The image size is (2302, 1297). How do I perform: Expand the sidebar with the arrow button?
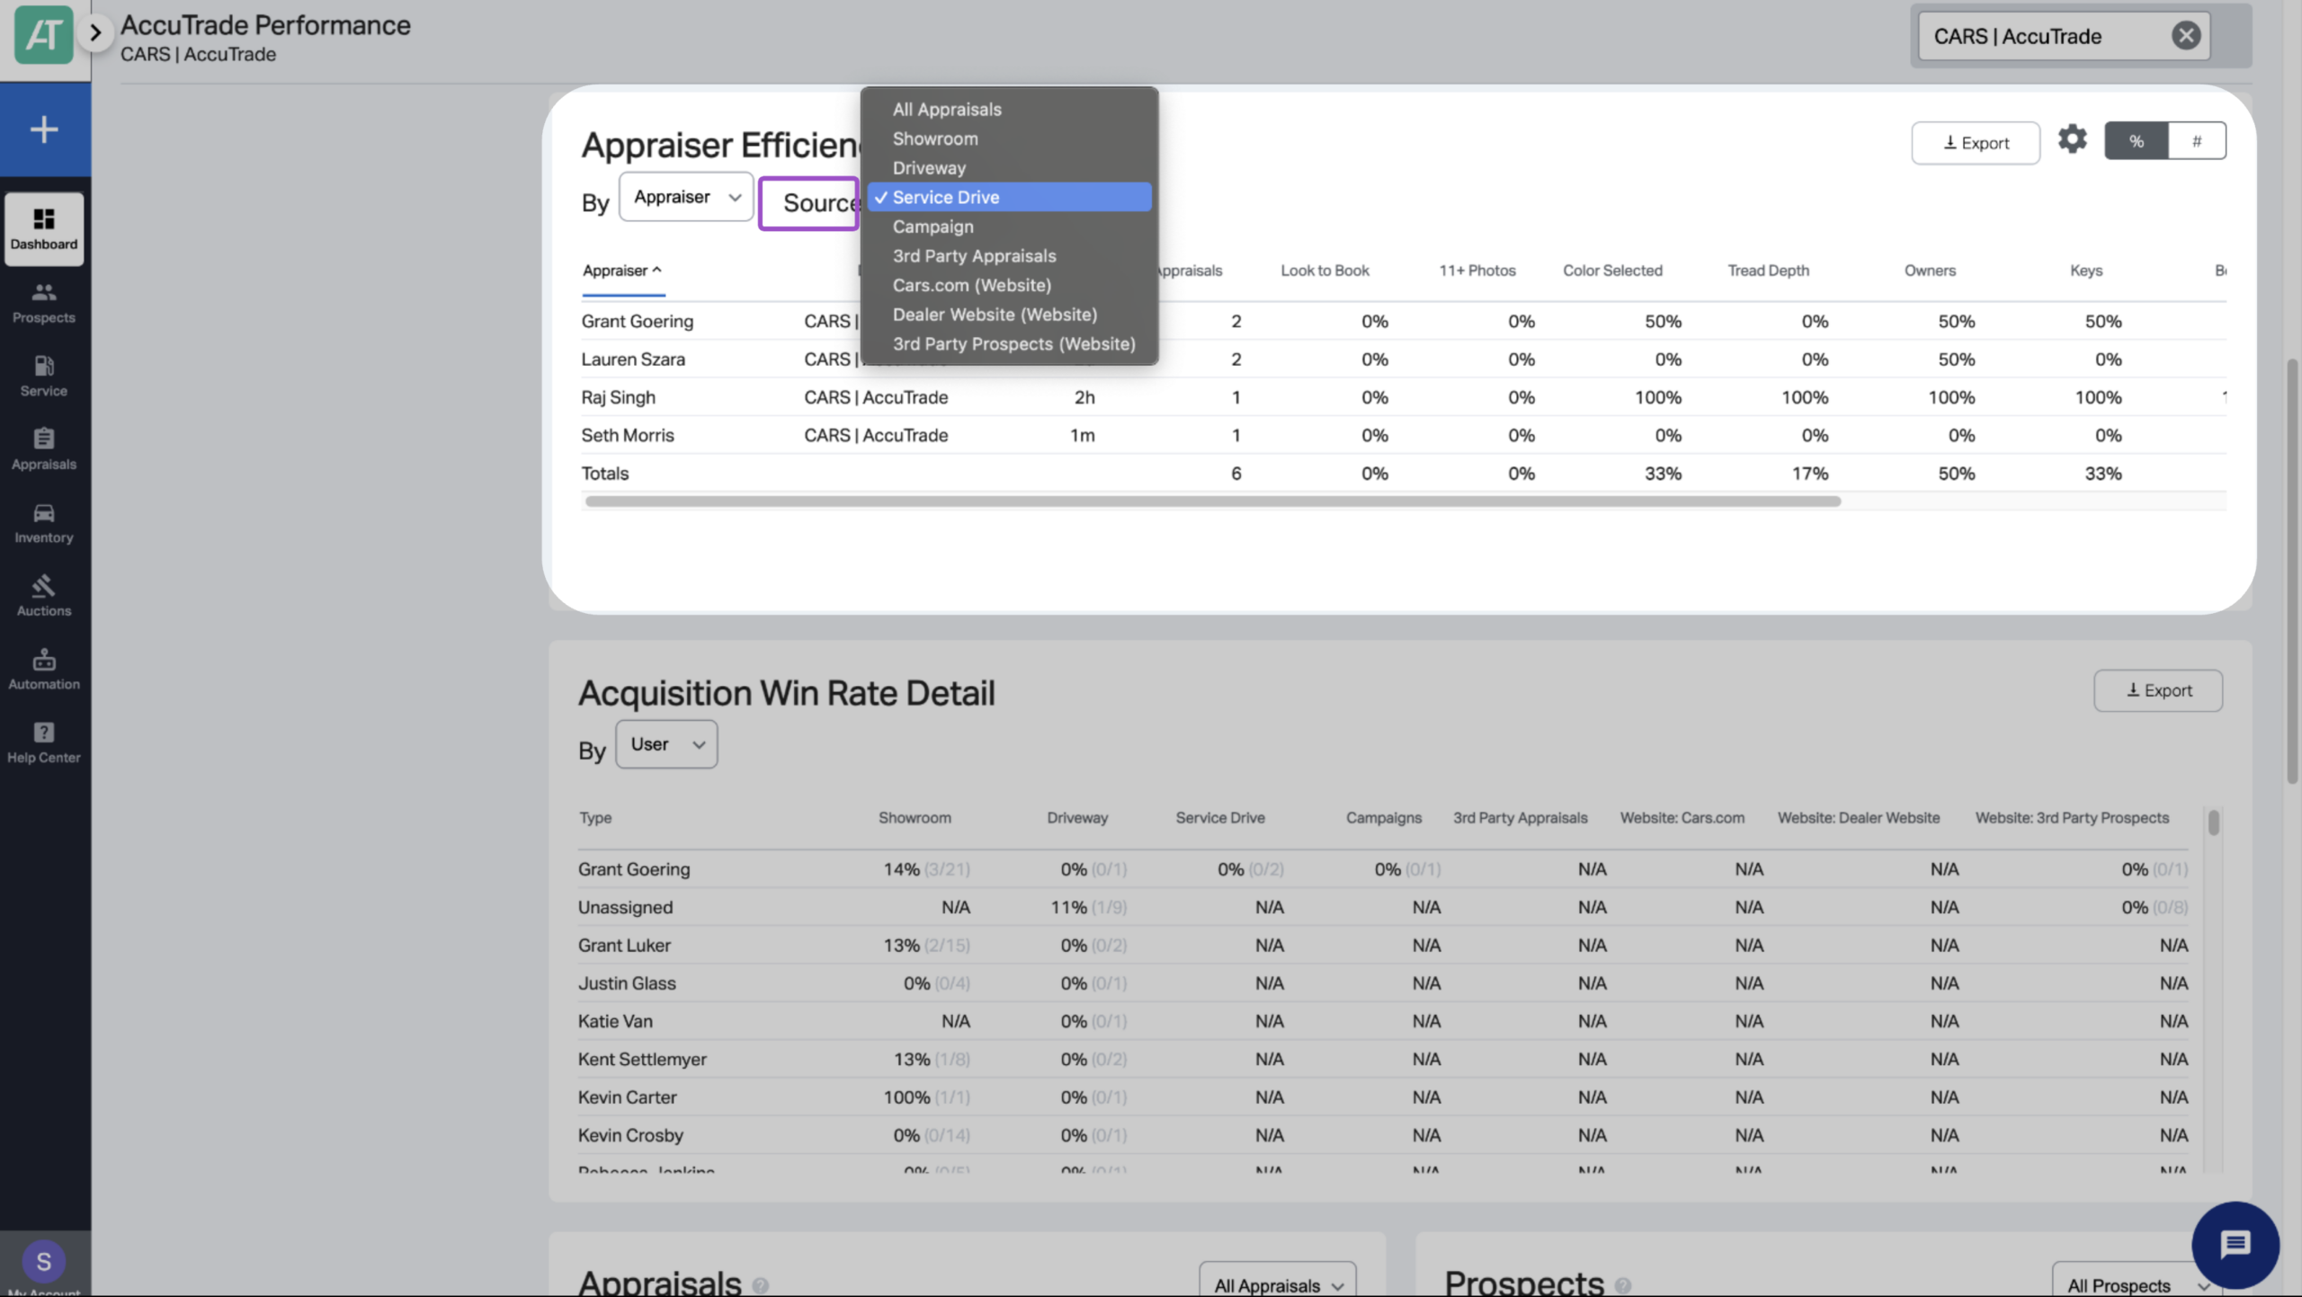click(x=94, y=33)
